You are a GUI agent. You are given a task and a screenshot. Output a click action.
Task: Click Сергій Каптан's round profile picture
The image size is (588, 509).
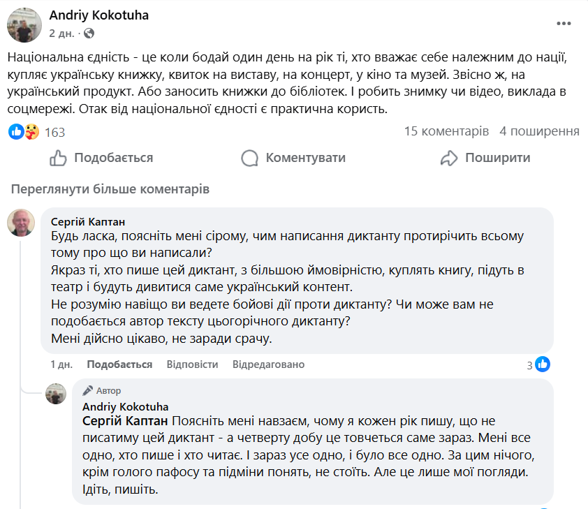coord(21,223)
